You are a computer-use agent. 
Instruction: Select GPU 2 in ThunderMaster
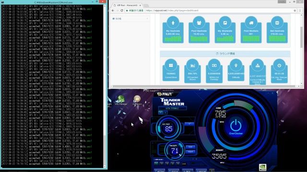tap(165, 113)
